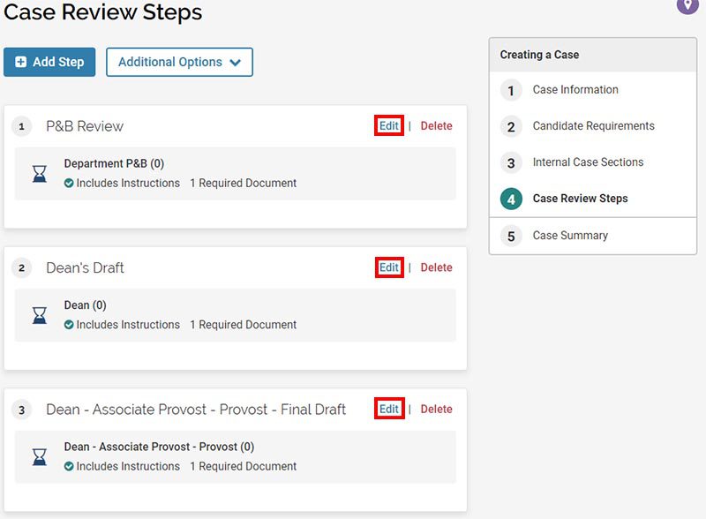Screen dimensions: 706x519
Task: Click the green checkmark under Dean (0)
Action: [69, 325]
